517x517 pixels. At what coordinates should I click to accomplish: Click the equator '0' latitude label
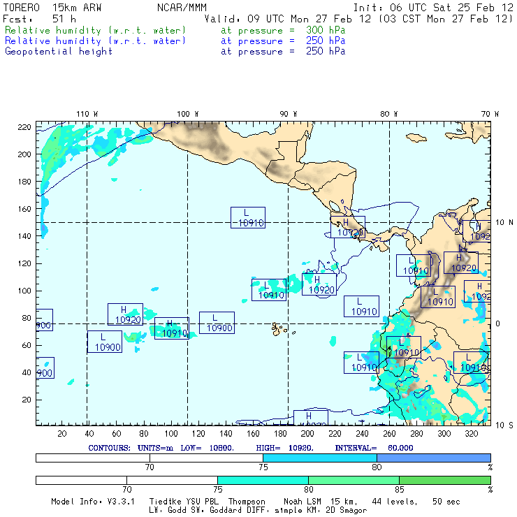coord(498,323)
